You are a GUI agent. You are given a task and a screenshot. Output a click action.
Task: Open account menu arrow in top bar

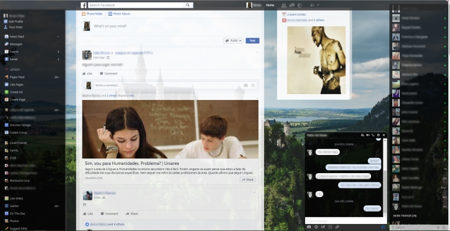pos(318,5)
